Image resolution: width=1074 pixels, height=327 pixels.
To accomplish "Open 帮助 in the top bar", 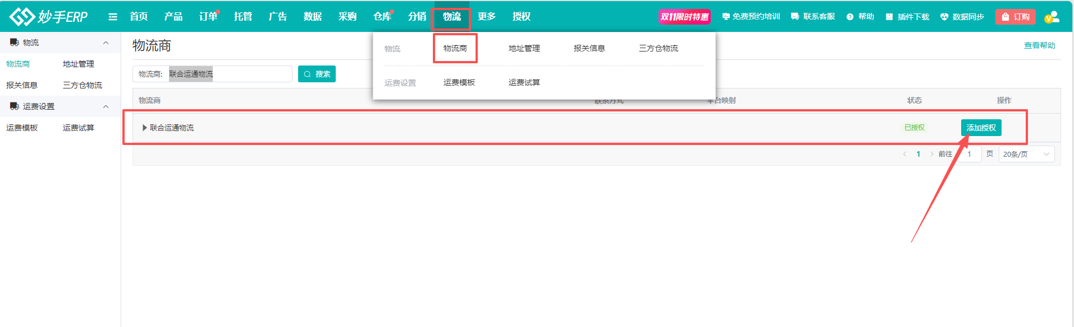I will click(x=860, y=17).
